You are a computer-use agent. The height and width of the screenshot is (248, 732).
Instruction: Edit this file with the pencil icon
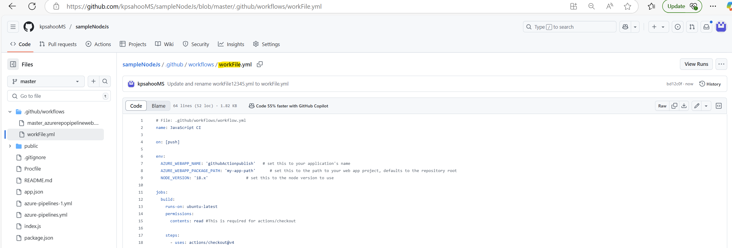697,106
